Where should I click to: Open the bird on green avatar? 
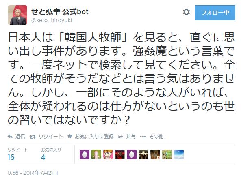[x=167, y=154]
